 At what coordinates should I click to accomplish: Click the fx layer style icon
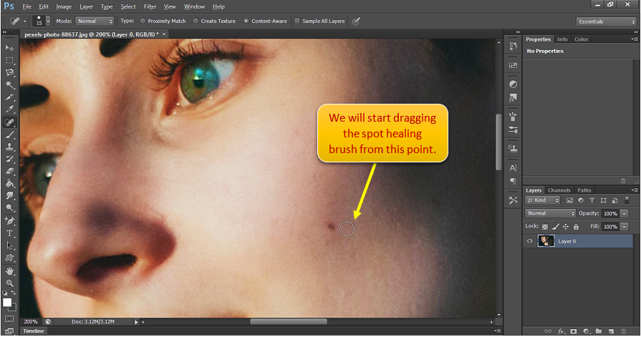tap(561, 331)
